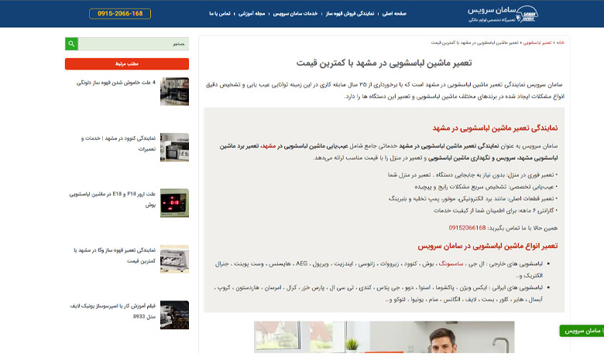Open thumbnail of Delonghi coffee maker article
The width and height of the screenshot is (604, 357).
coord(174,91)
